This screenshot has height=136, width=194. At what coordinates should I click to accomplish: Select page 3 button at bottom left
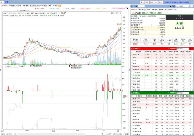7,134
